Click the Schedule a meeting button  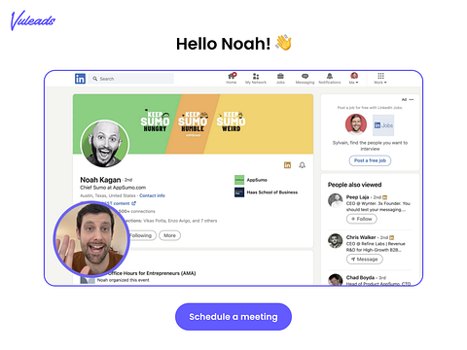(x=233, y=317)
